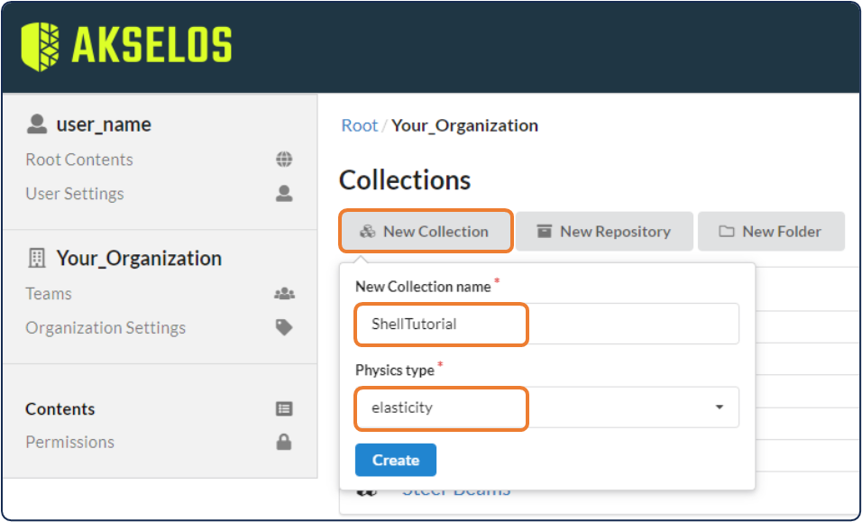Click the Your_Organization breadcrumb text
This screenshot has width=862, height=522.
[464, 125]
